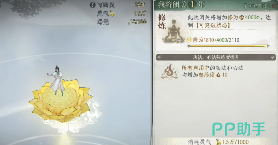278x145 pixels.
Task: Click the 【可突破状态】 text
Action: point(213,25)
